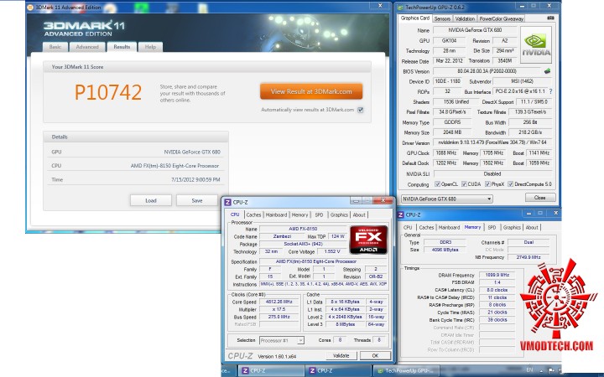This screenshot has height=377, width=604.
Task: Click the Action Center flag tray icon
Action: click(x=551, y=370)
